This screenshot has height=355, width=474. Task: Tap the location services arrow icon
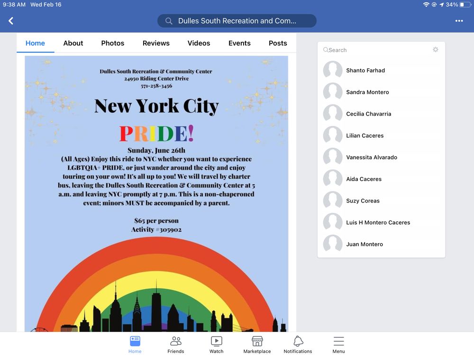[442, 5]
